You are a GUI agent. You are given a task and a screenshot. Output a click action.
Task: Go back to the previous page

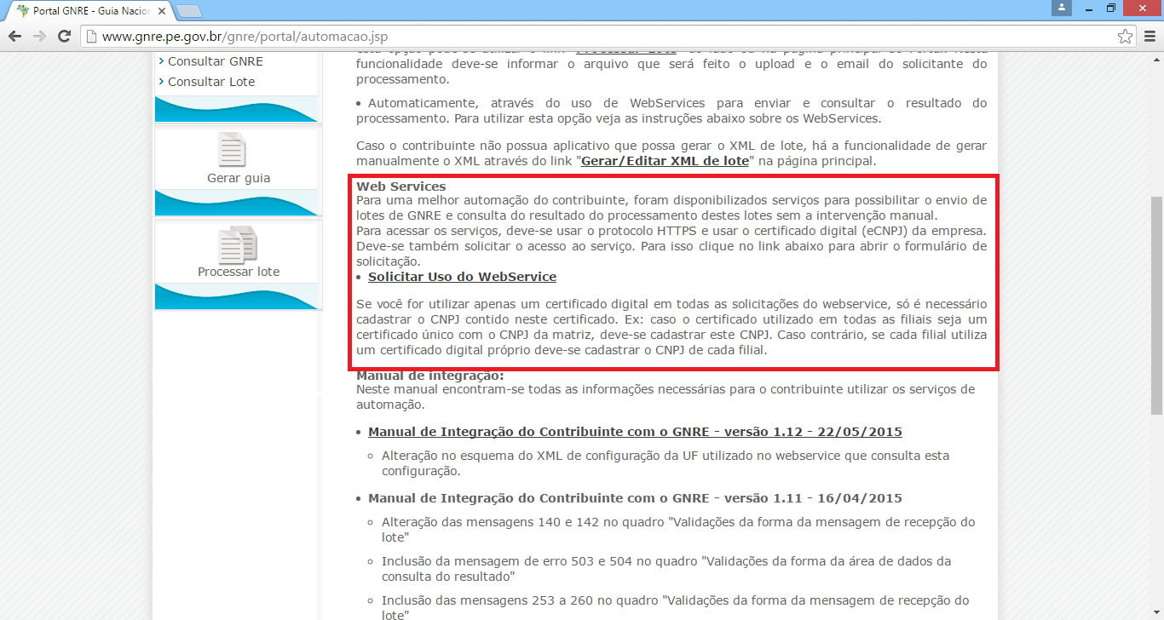(14, 37)
